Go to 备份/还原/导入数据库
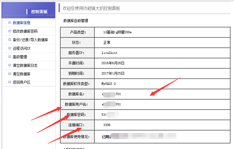The image size is (234, 149). tap(30, 40)
